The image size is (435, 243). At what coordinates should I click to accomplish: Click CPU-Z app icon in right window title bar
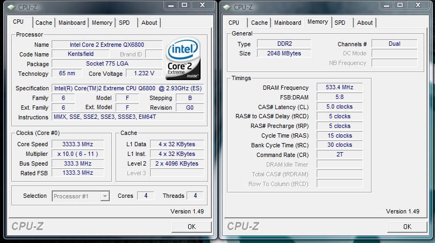[227, 7]
